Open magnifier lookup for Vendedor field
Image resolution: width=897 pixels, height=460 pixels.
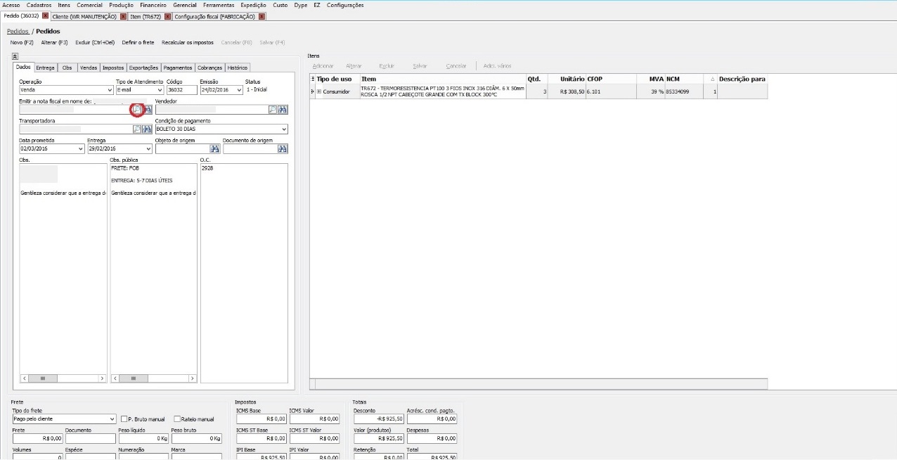[273, 110]
